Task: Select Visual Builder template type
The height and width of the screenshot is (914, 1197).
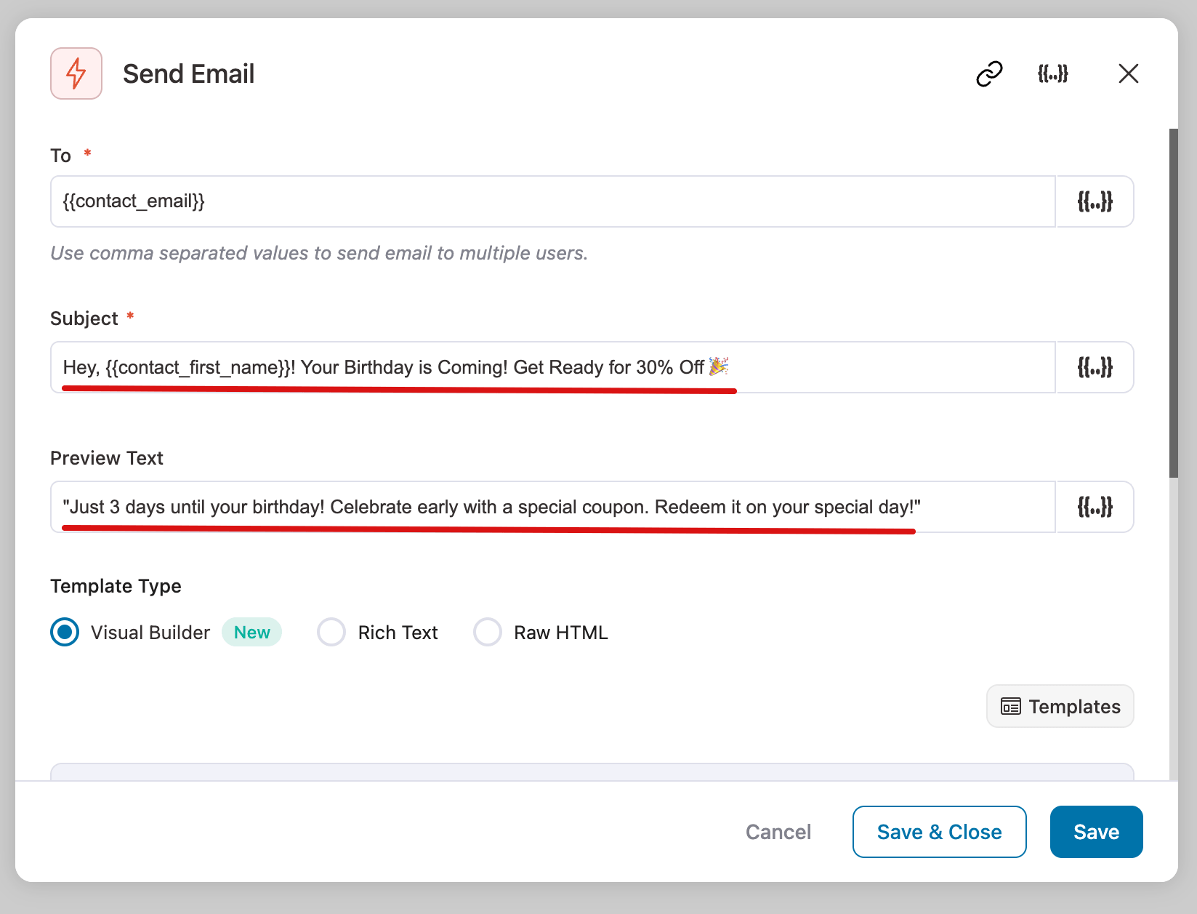Action: (x=65, y=632)
